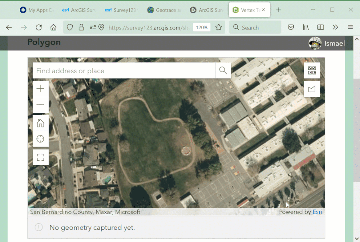Click Ismael's profile avatar
This screenshot has width=360, height=242.
(x=315, y=43)
